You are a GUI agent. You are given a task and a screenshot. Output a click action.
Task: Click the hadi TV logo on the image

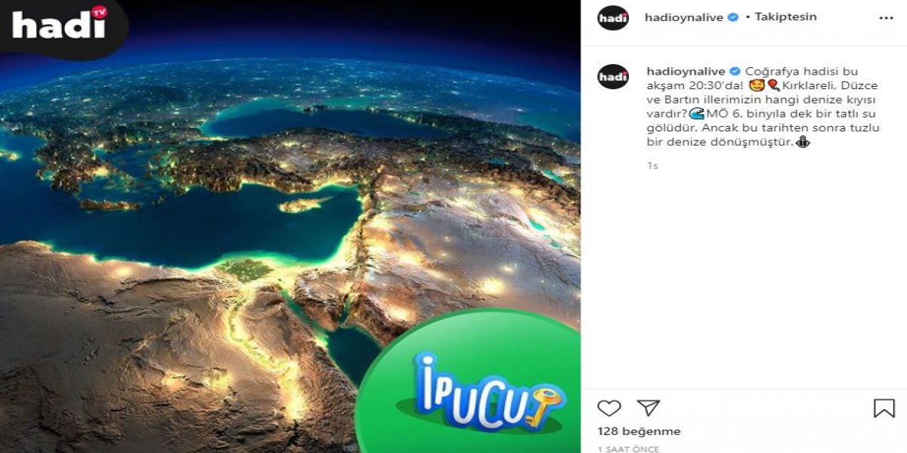60,24
